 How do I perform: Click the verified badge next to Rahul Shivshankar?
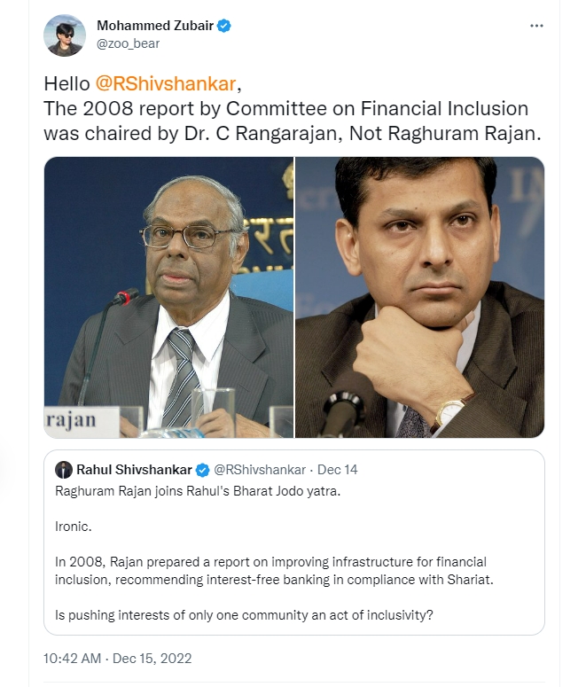click(203, 469)
